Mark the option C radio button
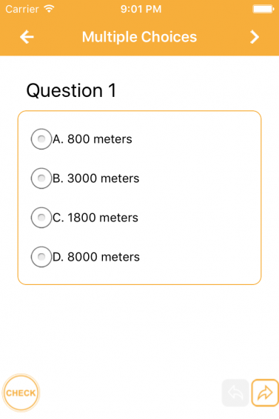The image size is (279, 419). tap(41, 218)
